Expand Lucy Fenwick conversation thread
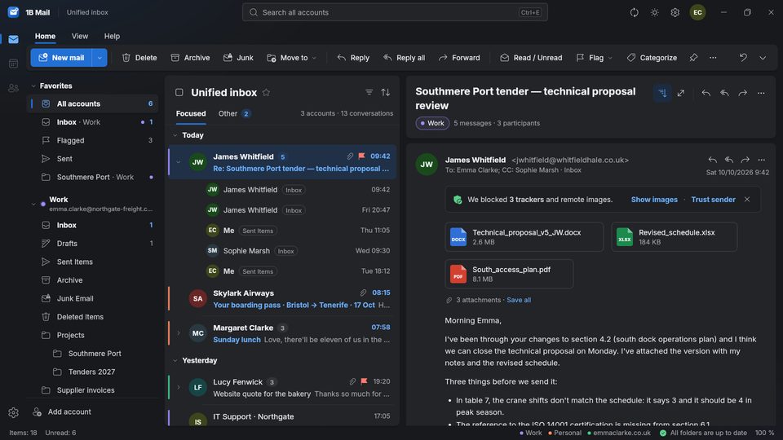 click(x=179, y=387)
